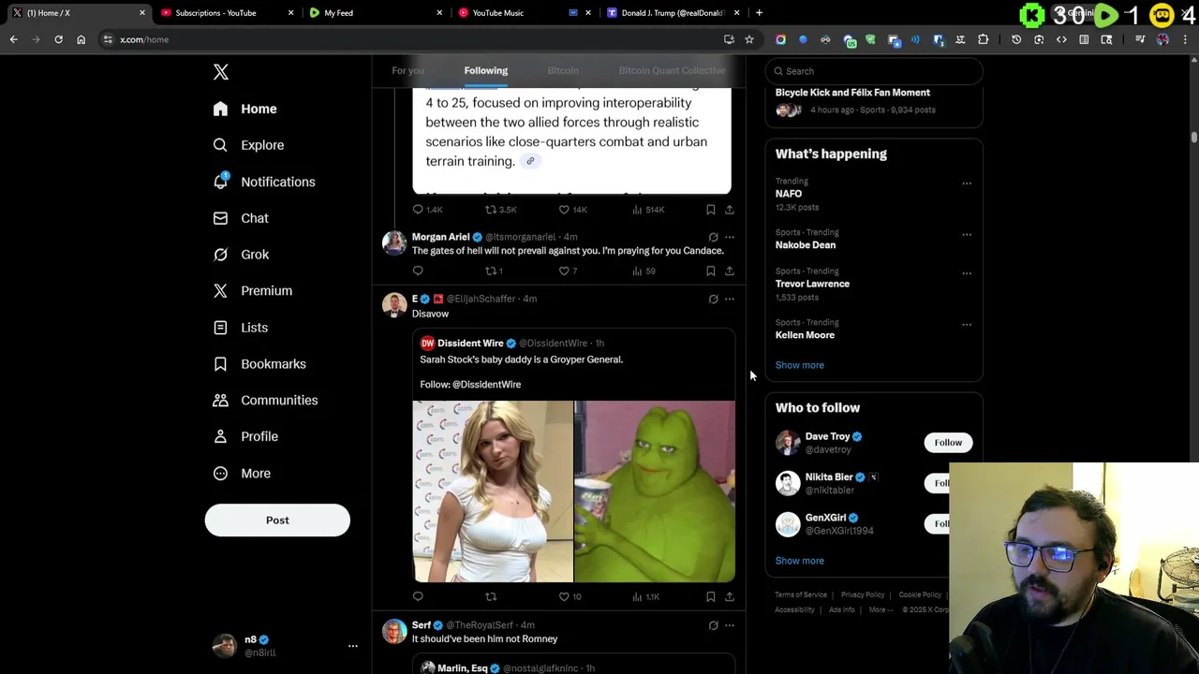Screen dimensions: 1199x674
Task: Share Morgan Ariel's post
Action: [x=729, y=271]
